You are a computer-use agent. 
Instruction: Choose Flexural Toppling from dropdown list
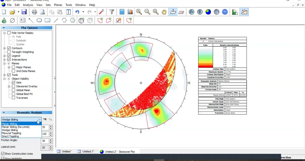21,133
